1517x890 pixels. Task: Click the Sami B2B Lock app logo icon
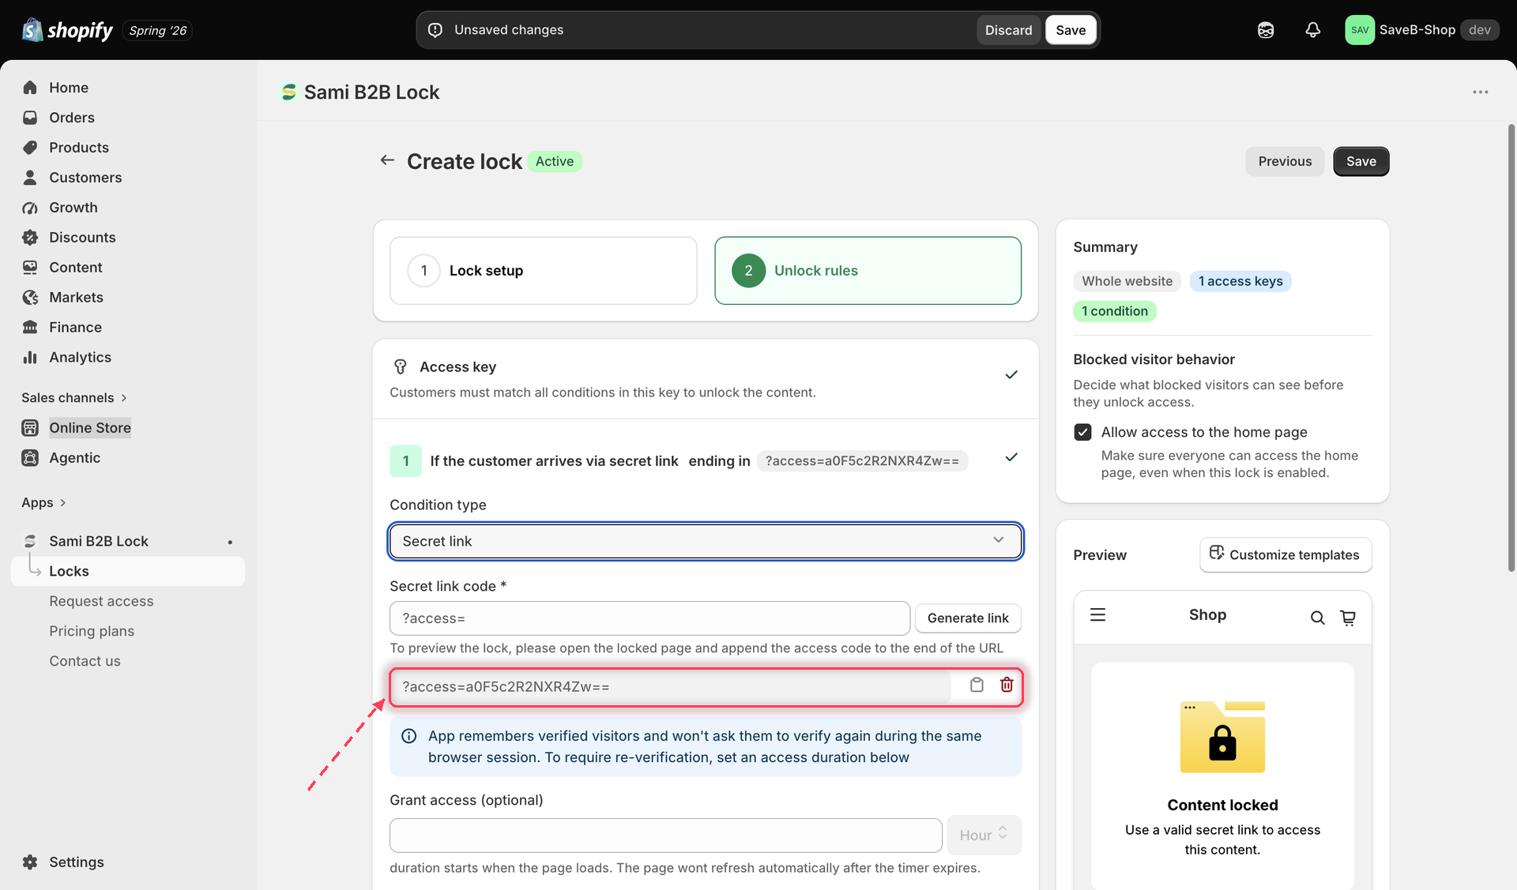(289, 92)
